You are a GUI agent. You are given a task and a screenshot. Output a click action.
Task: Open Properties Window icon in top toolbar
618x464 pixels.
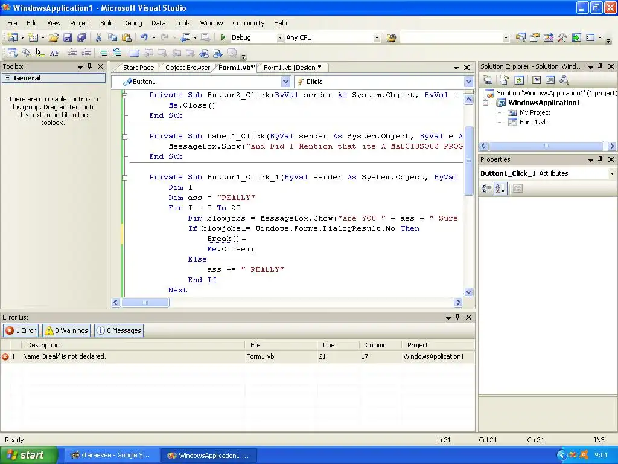[535, 37]
